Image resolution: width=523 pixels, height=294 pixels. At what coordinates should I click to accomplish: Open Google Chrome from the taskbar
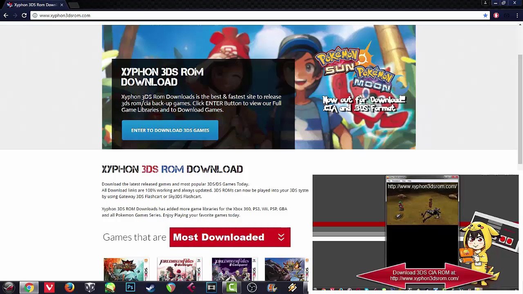click(29, 288)
